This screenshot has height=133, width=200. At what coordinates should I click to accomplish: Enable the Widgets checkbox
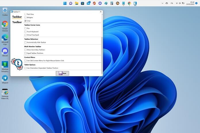[25, 18]
